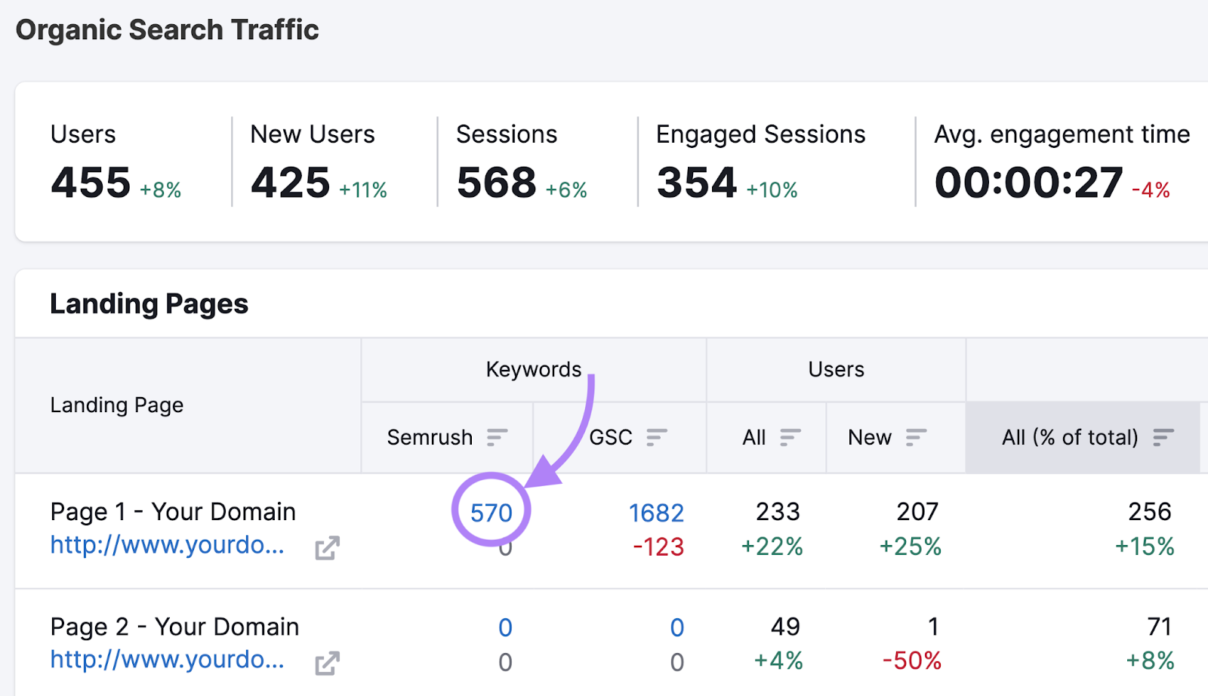Viewport: 1208px width, 696px height.
Task: Sort the table by GSC keywords
Action: [656, 437]
